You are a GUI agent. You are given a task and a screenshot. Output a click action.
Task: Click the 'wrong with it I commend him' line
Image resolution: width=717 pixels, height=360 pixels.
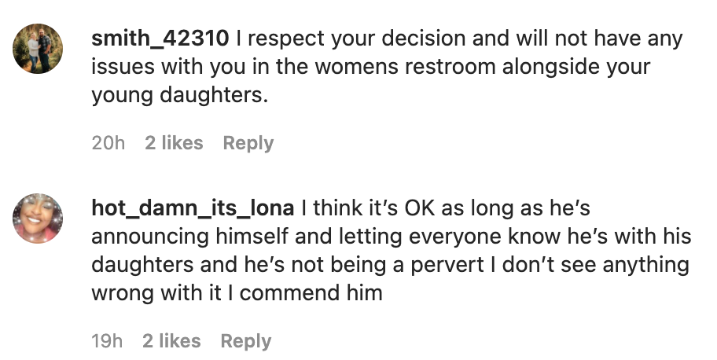point(237,292)
